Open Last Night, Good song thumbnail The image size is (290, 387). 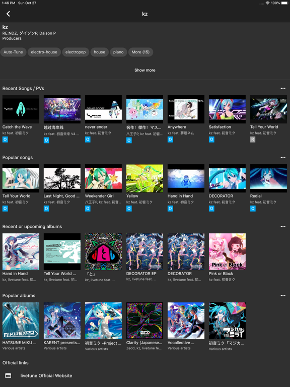pyautogui.click(x=62, y=178)
